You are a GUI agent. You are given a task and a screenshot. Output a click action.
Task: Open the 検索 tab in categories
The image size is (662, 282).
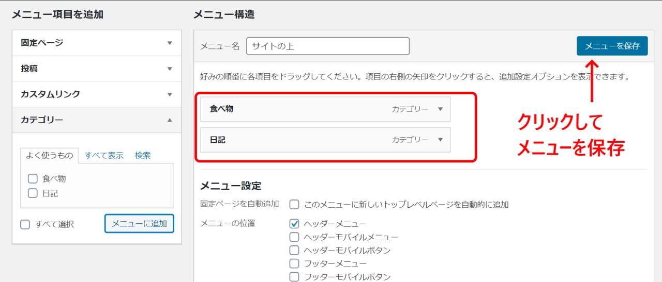143,155
